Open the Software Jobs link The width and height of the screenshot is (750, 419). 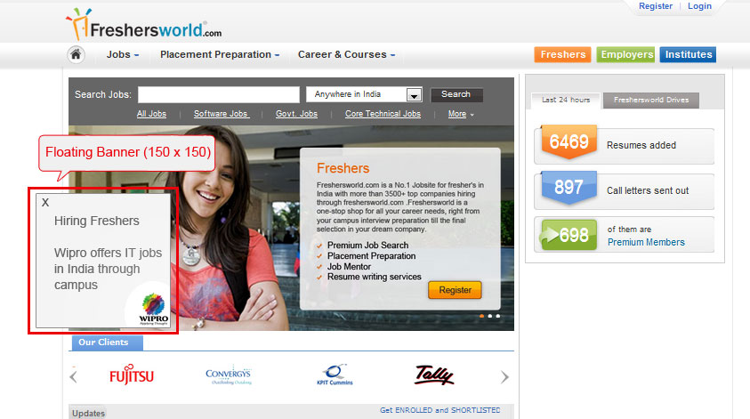[221, 114]
